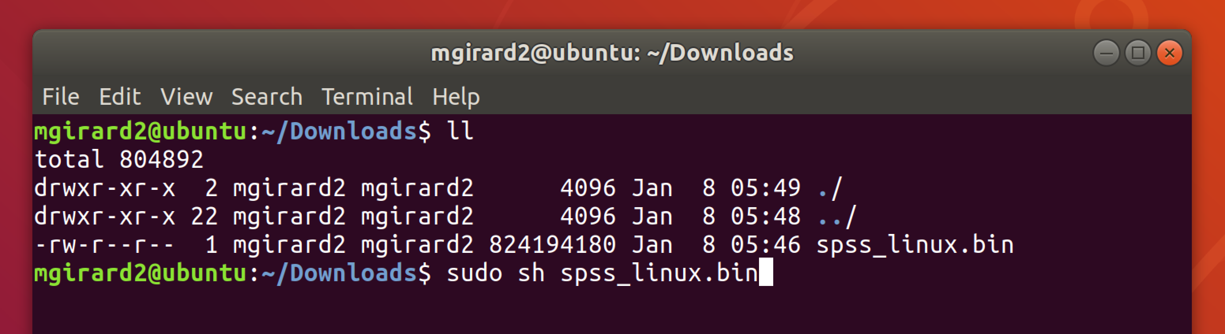Open the Help menu
The height and width of the screenshot is (334, 1225).
pyautogui.click(x=456, y=97)
